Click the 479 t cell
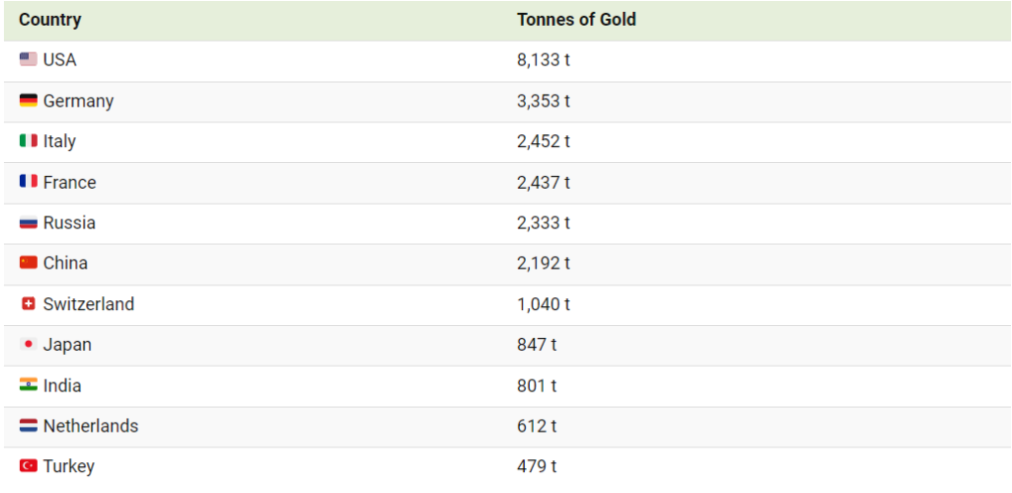 pyautogui.click(x=537, y=466)
